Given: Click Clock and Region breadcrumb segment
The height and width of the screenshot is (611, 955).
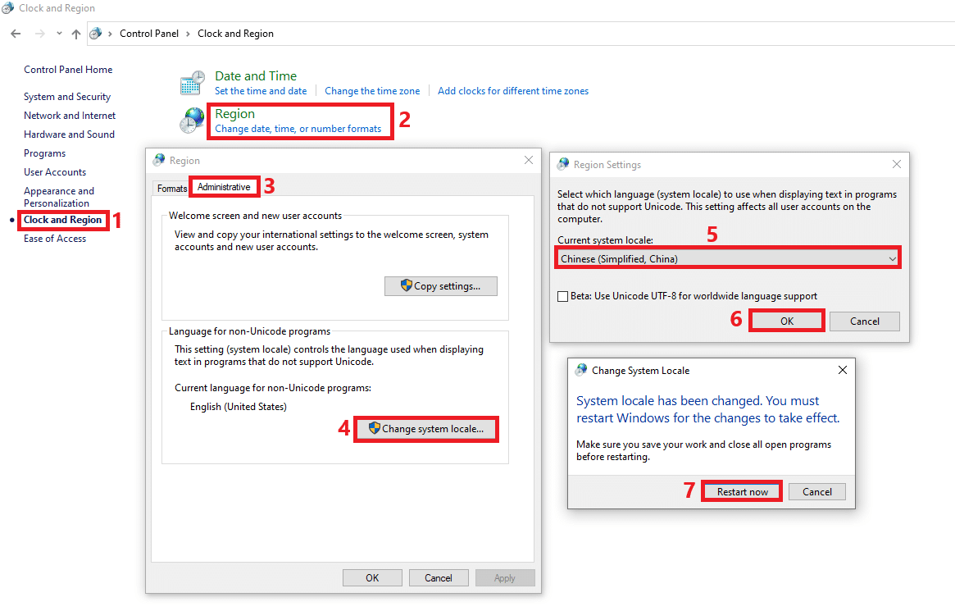Looking at the screenshot, I should click(236, 34).
